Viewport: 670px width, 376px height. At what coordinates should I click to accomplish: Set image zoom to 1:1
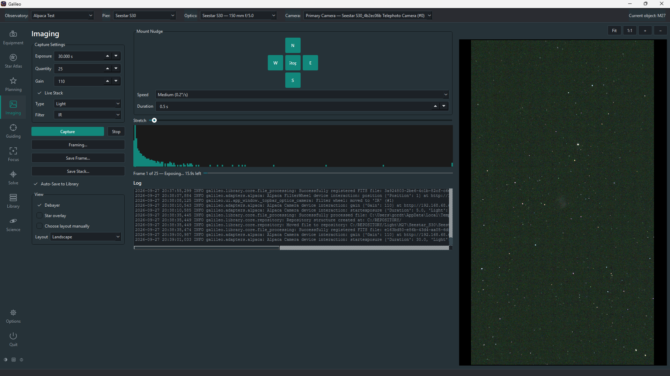[630, 31]
